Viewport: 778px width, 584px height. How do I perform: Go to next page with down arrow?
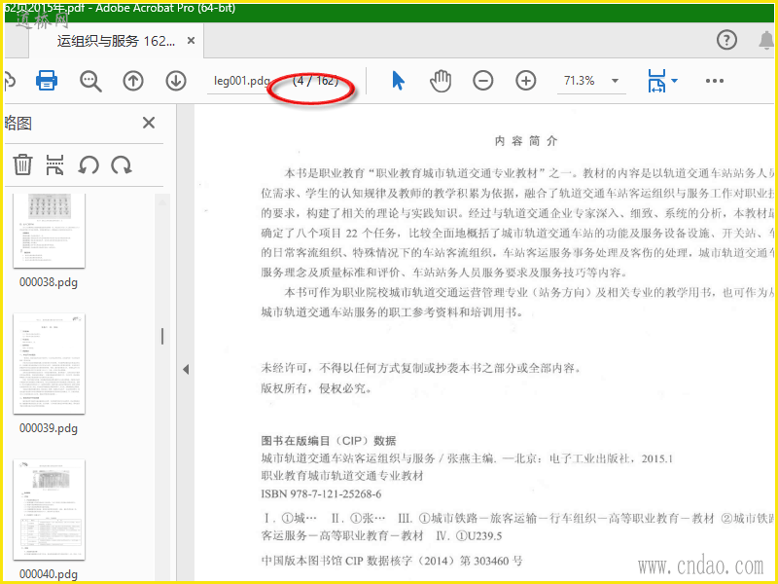click(176, 81)
